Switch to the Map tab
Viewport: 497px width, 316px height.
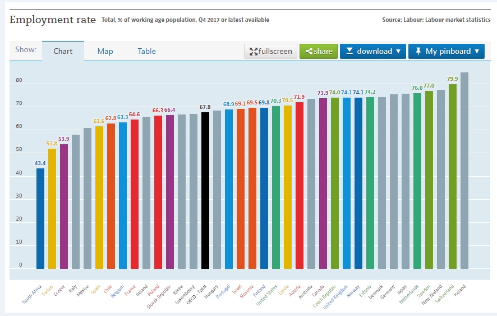tap(105, 51)
